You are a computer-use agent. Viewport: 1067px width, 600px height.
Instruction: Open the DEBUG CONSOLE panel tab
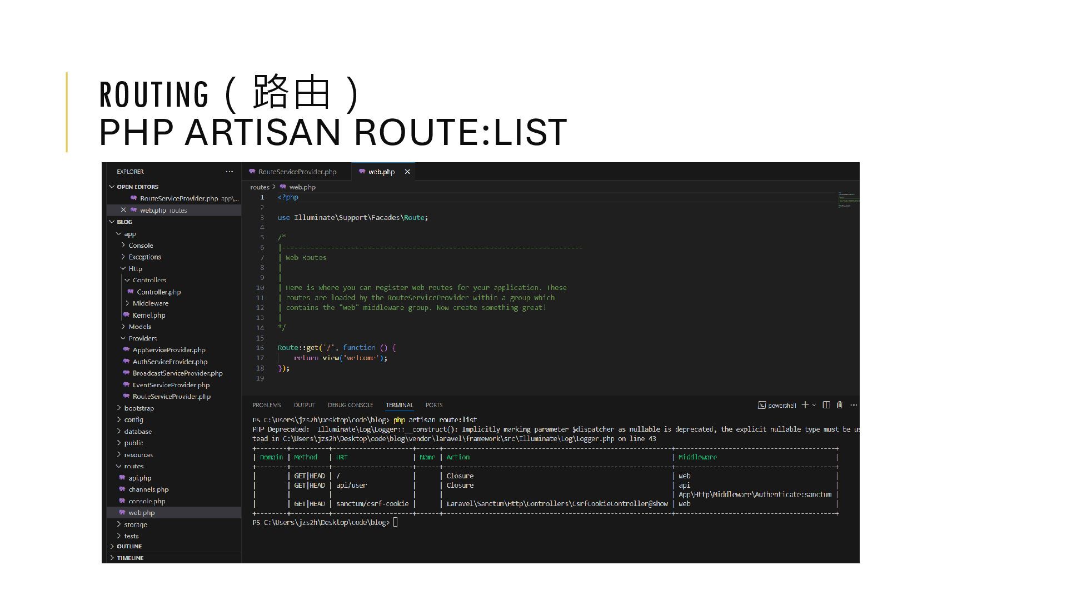350,405
